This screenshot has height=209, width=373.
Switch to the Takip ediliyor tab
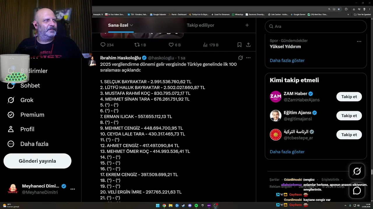pyautogui.click(x=200, y=25)
